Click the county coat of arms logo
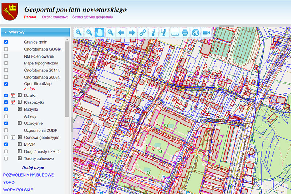This screenshot has height=194, width=291. tap(10, 12)
